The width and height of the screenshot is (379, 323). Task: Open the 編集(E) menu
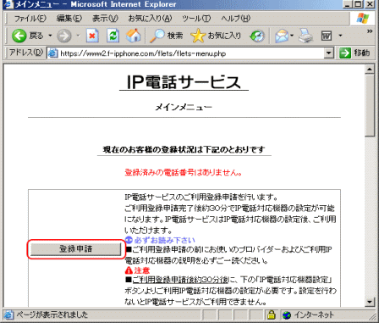tap(69, 19)
